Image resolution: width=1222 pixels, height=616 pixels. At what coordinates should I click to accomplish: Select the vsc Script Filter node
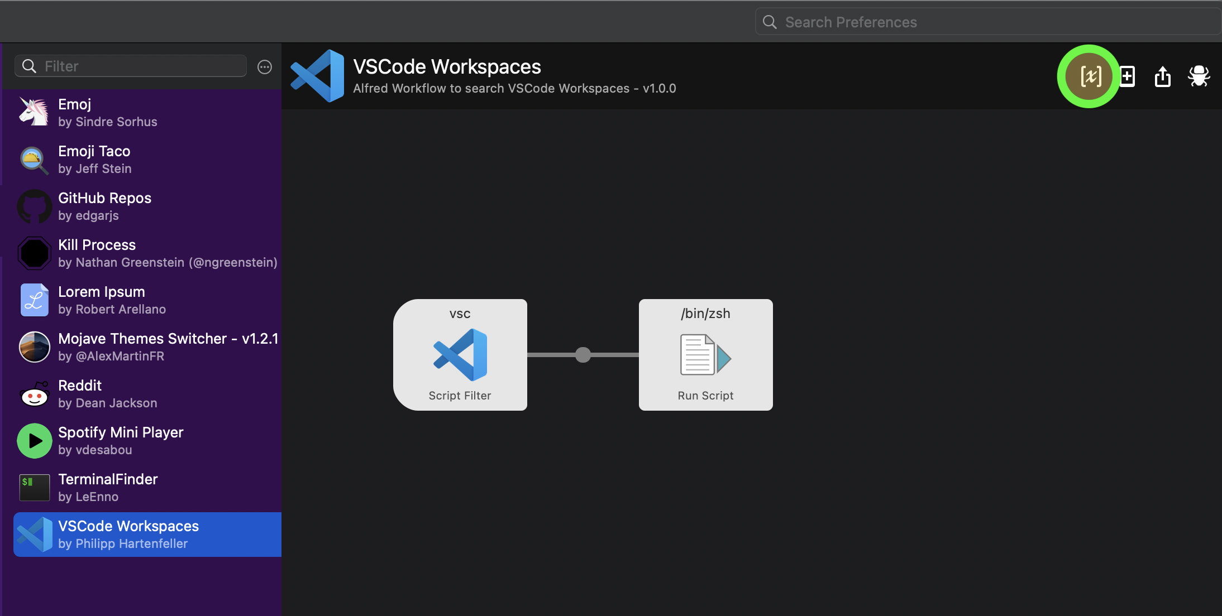(x=460, y=355)
